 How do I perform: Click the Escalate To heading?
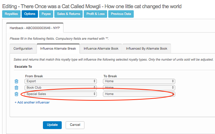point(23,67)
